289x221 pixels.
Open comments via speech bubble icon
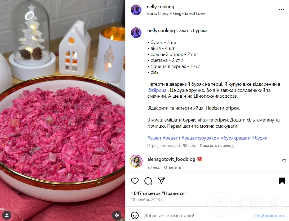(x=148, y=181)
